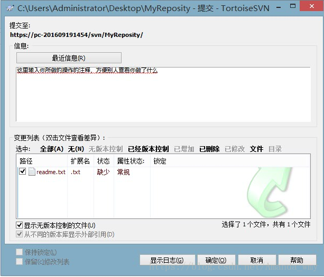This screenshot has width=324, height=277.
Task: Click the readme.txt file icon
Action: click(32, 171)
